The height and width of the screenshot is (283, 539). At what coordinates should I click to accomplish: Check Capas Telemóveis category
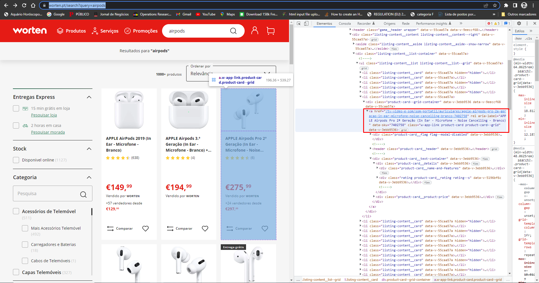(16, 272)
